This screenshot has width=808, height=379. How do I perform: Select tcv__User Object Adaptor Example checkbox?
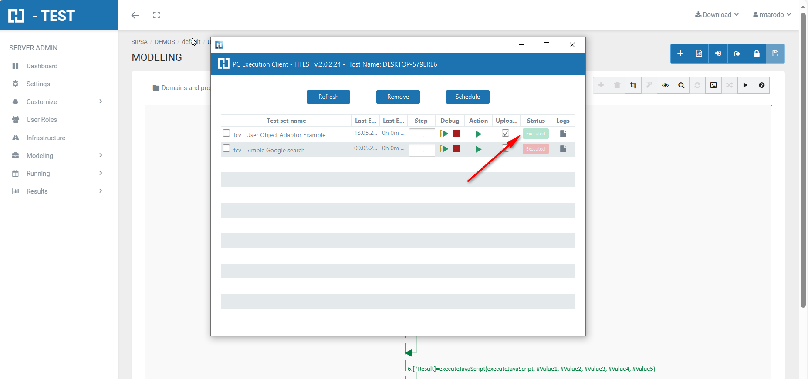tap(226, 133)
